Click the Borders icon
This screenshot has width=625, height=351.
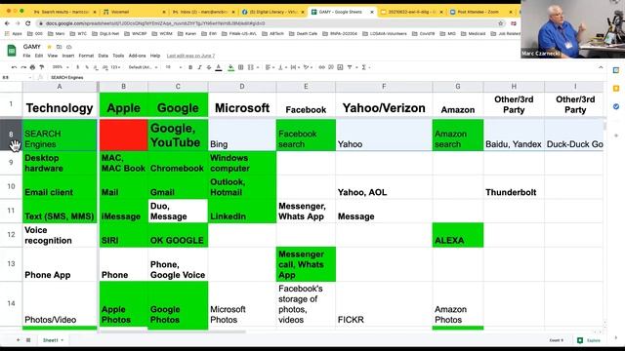point(241,67)
